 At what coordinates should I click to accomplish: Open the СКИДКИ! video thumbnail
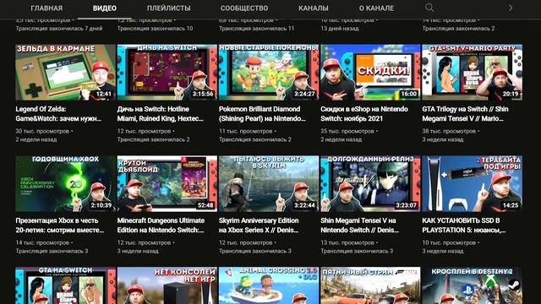click(x=370, y=73)
